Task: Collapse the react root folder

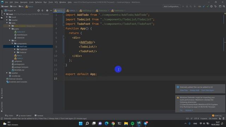Action: click(x=5, y=14)
